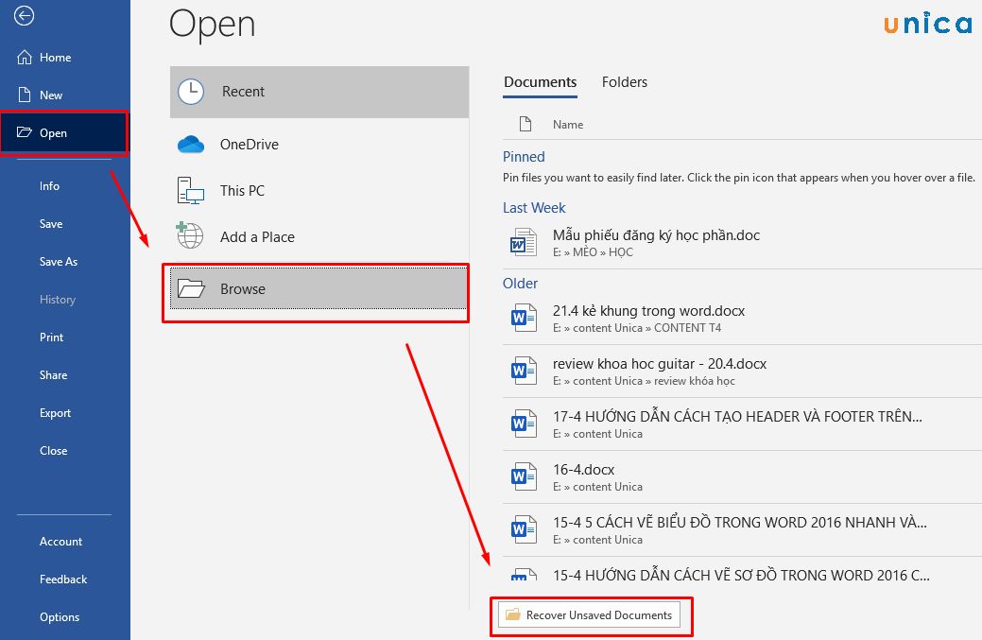Viewport: 982px width, 640px height.
Task: Collapse the Last Week section
Action: (x=532, y=208)
